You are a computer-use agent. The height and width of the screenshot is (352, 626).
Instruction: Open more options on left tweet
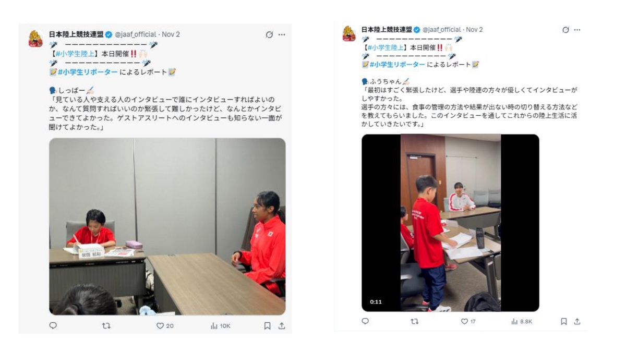coord(282,34)
